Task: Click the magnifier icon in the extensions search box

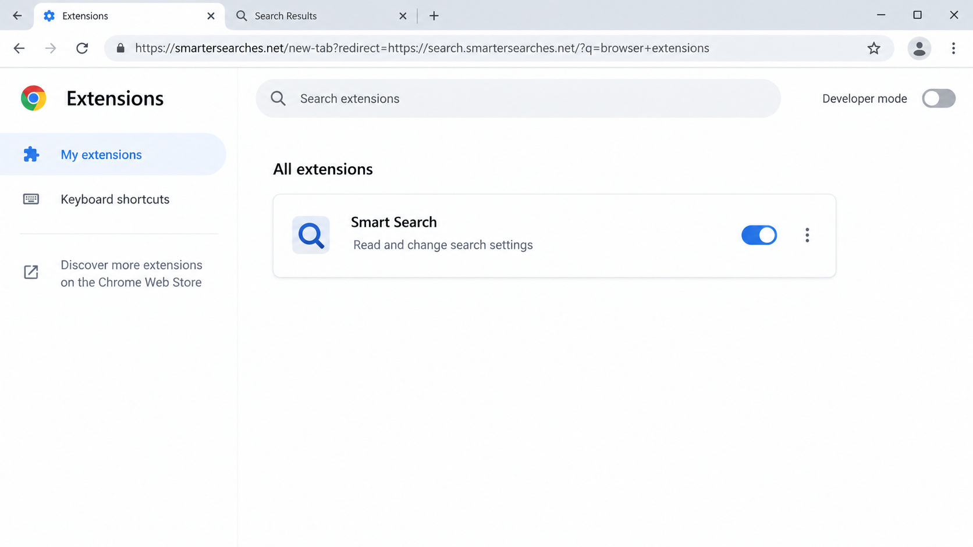Action: coord(278,98)
